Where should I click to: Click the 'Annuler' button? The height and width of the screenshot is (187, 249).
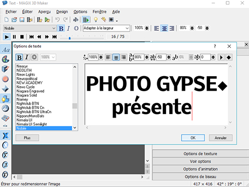pos(220,138)
